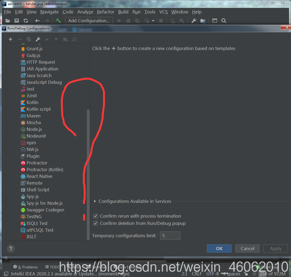The height and width of the screenshot is (277, 291).
Task: Select the Java Scratch template
Action: coord(39,75)
